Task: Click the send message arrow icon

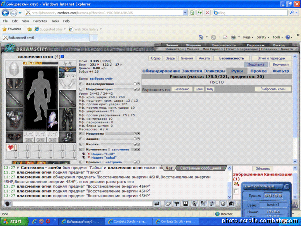Action: pyautogui.click(x=157, y=204)
